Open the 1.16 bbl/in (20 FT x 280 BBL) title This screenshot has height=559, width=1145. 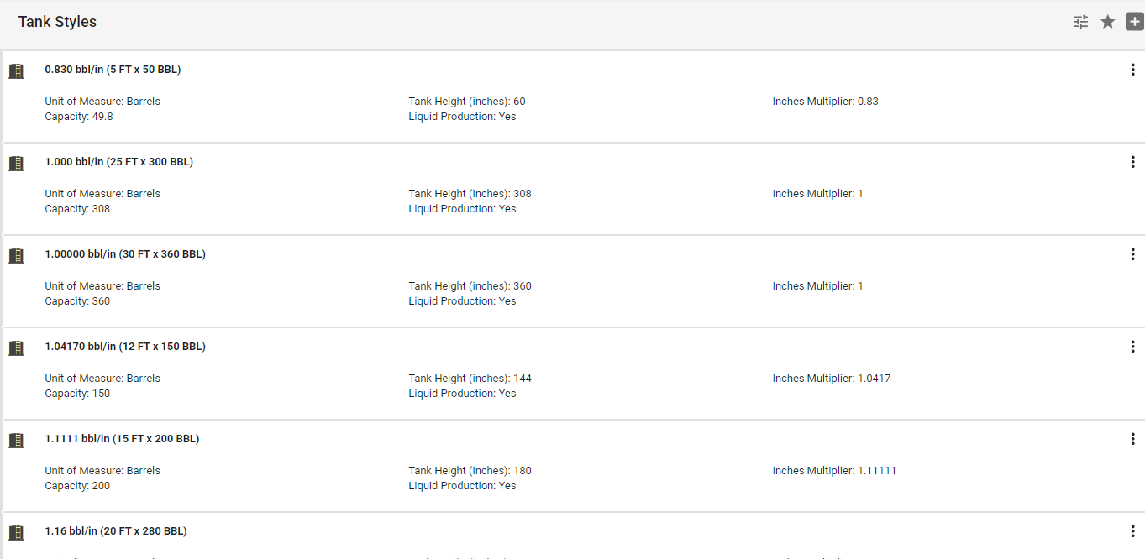click(x=116, y=531)
